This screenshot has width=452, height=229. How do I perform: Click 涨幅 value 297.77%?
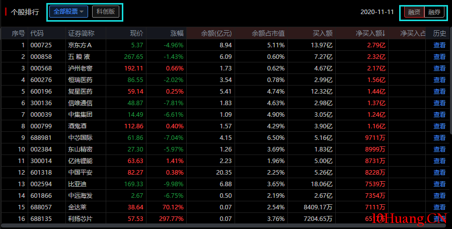[171, 218]
